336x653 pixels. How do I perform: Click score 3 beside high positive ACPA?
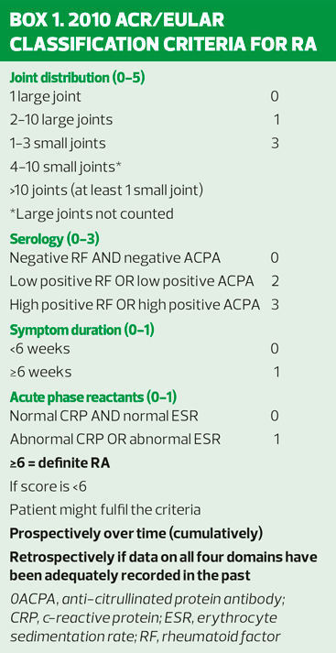coord(275,305)
